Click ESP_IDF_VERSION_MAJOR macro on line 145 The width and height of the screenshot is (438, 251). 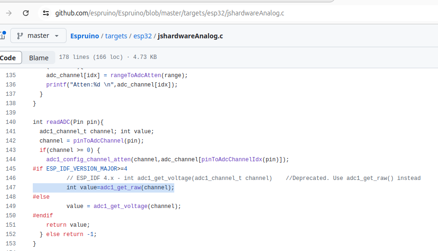tap(82, 169)
